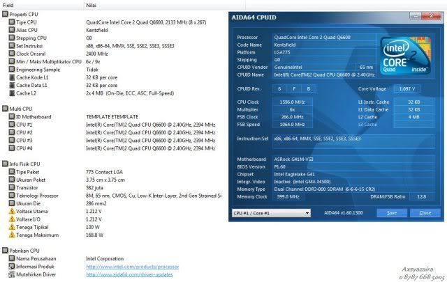Click the Multiplier value 6x
This screenshot has width=447, height=282.
coord(292,109)
